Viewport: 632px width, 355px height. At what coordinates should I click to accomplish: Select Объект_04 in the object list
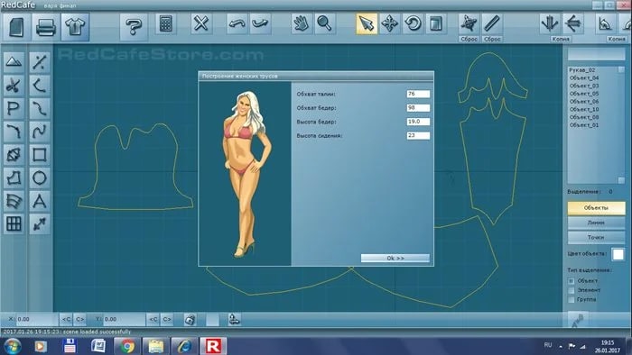click(584, 78)
